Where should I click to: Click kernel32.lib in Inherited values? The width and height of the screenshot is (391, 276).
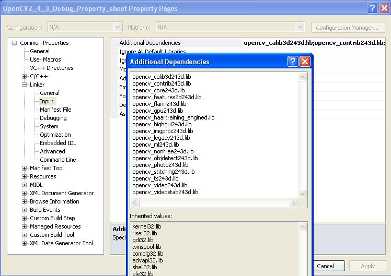pyautogui.click(x=147, y=226)
